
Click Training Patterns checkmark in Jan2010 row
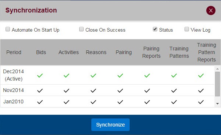[174, 102]
